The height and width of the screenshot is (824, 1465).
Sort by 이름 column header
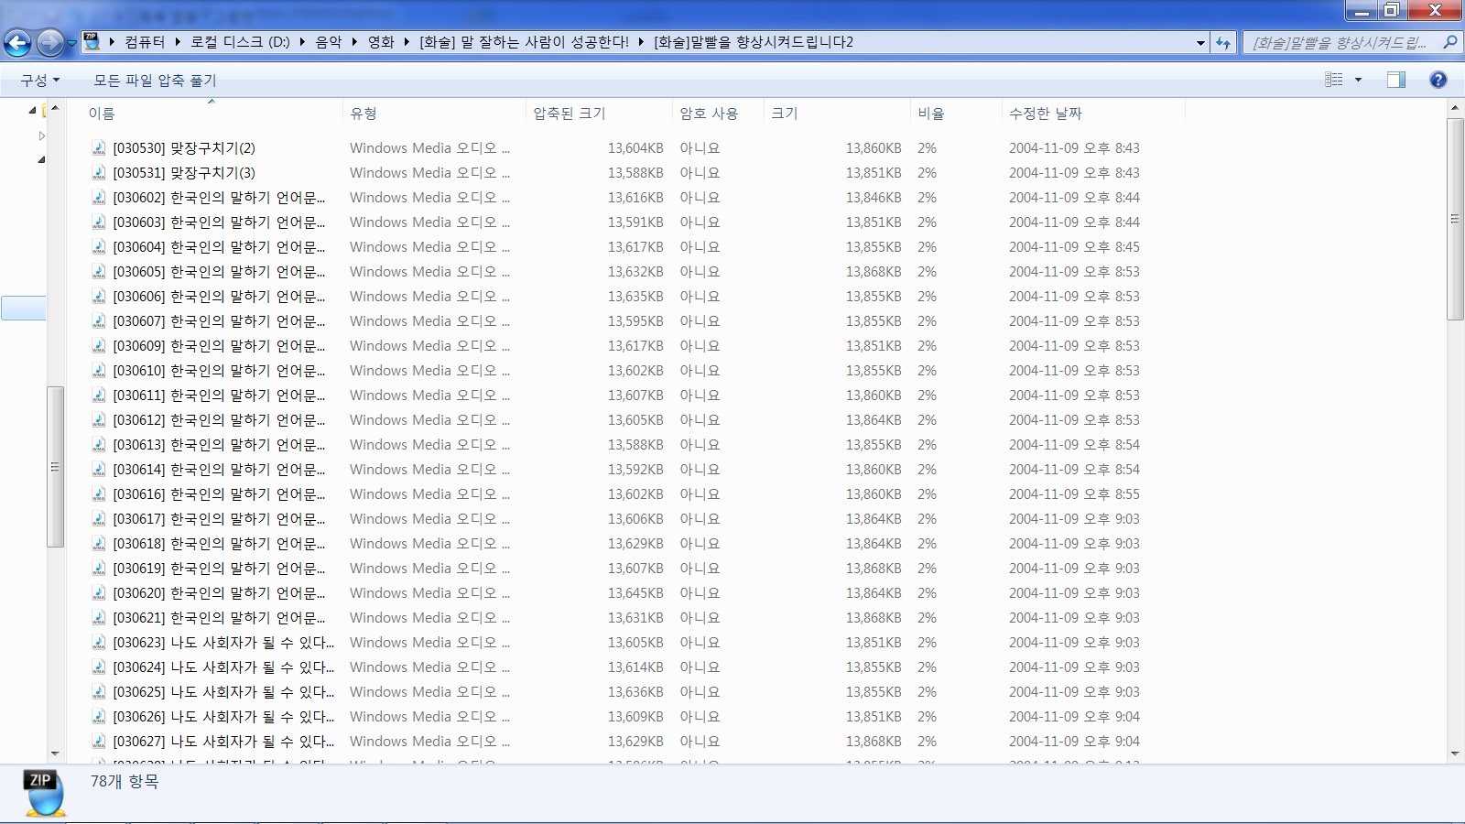pyautogui.click(x=102, y=114)
